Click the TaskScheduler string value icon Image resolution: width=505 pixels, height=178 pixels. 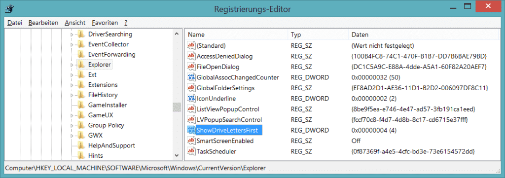pos(191,151)
